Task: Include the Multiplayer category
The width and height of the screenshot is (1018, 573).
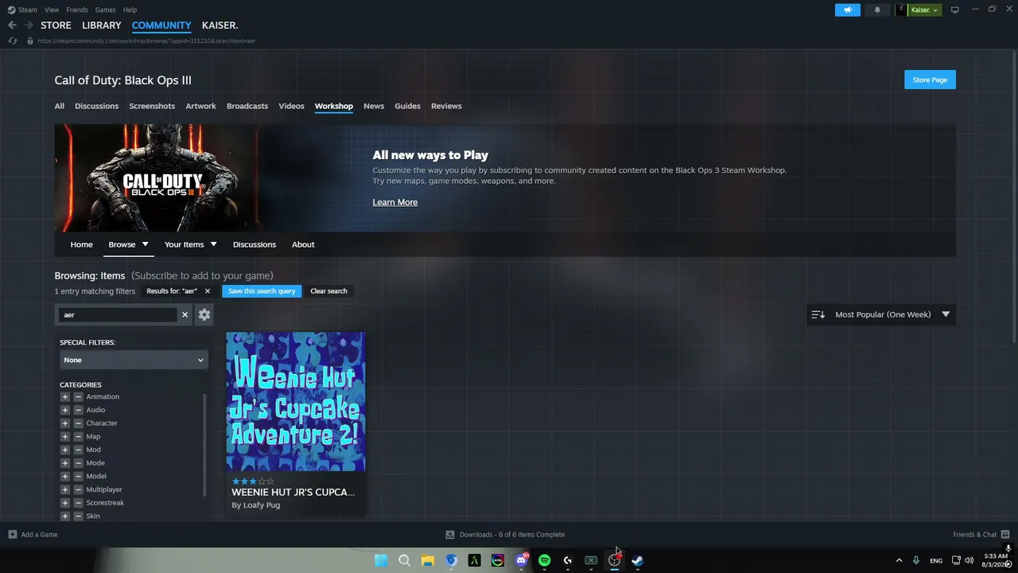Action: (65, 489)
